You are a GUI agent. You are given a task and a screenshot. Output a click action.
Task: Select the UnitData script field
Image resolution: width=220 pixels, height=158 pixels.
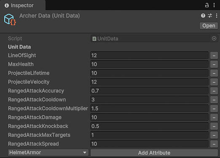pos(154,38)
